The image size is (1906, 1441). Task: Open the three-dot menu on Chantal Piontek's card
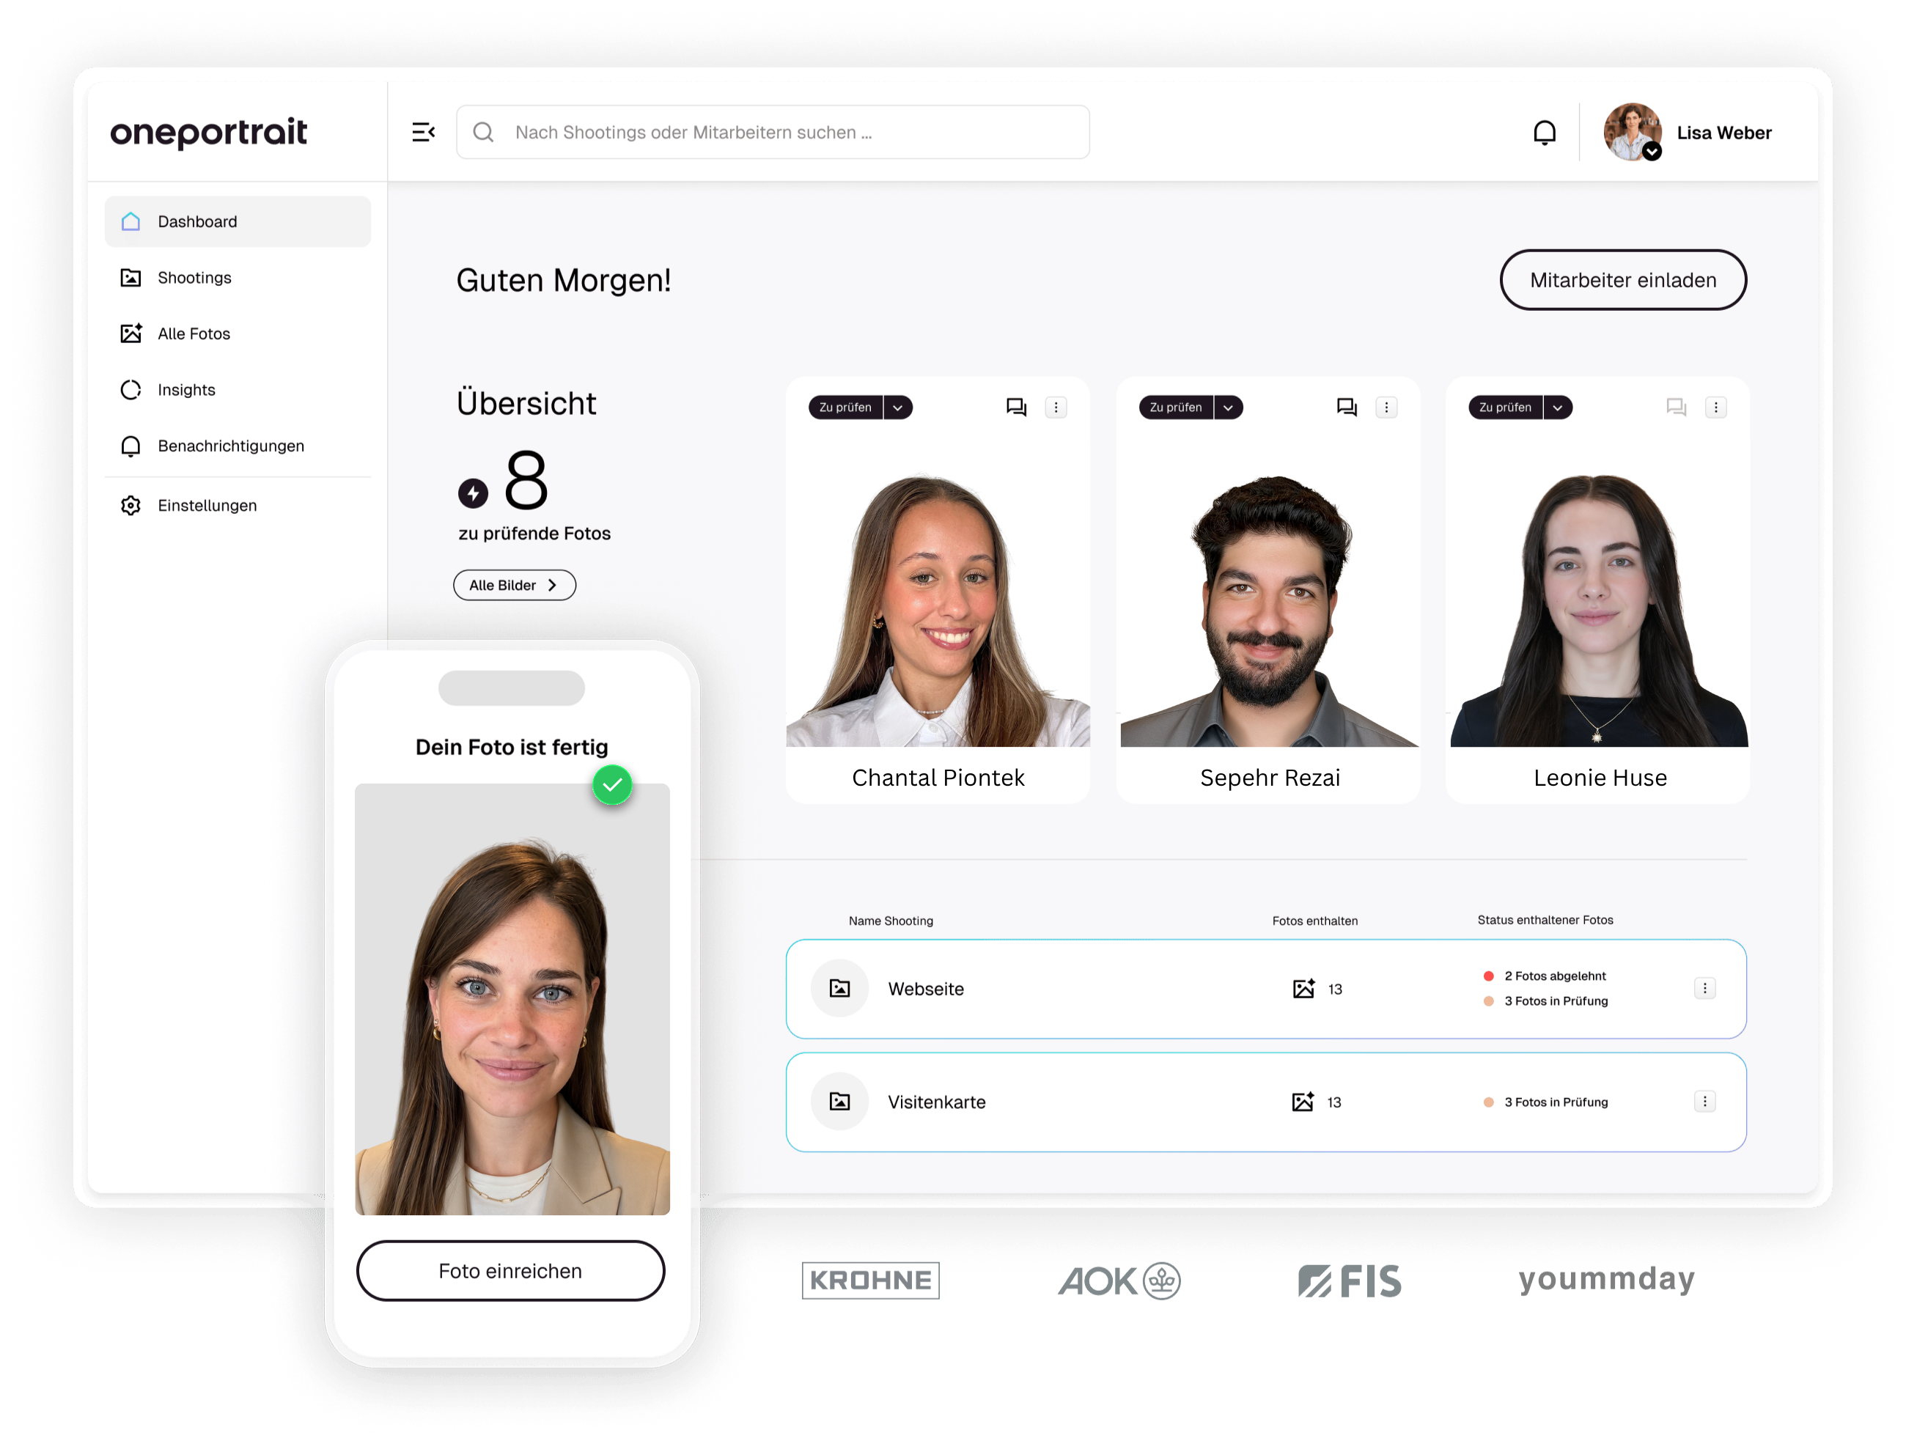[1056, 408]
